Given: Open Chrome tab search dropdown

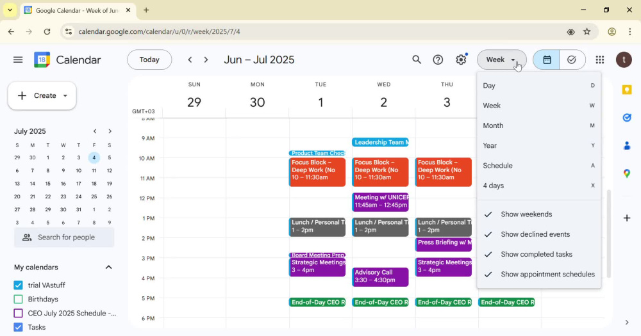Looking at the screenshot, I should [x=10, y=10].
